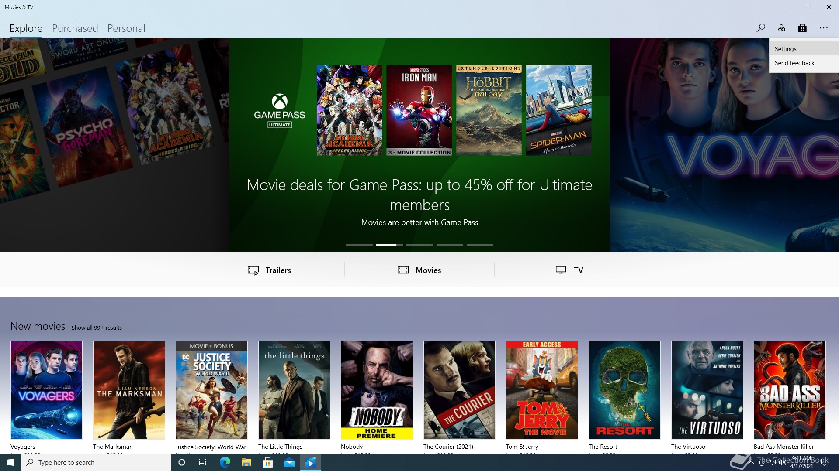
Task: Click the TV monitor icon
Action: click(x=561, y=270)
